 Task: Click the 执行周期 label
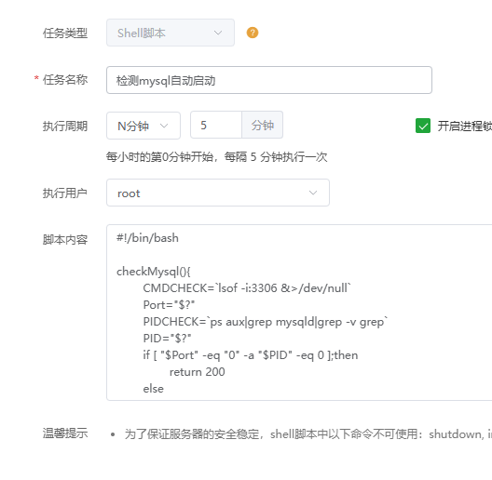65,126
